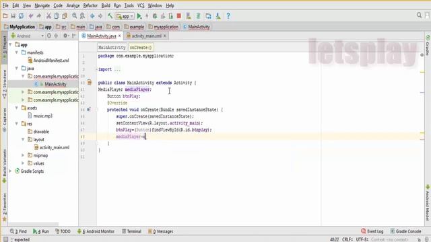The image size is (431, 242).
Task: Make project using the hammer icon
Action: pos(110,16)
